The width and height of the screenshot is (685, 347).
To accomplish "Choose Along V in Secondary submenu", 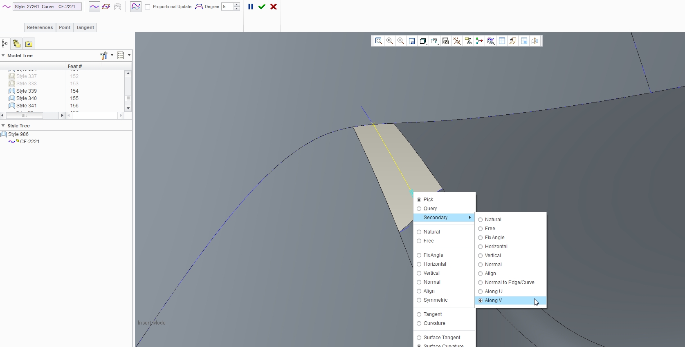I will pyautogui.click(x=510, y=300).
